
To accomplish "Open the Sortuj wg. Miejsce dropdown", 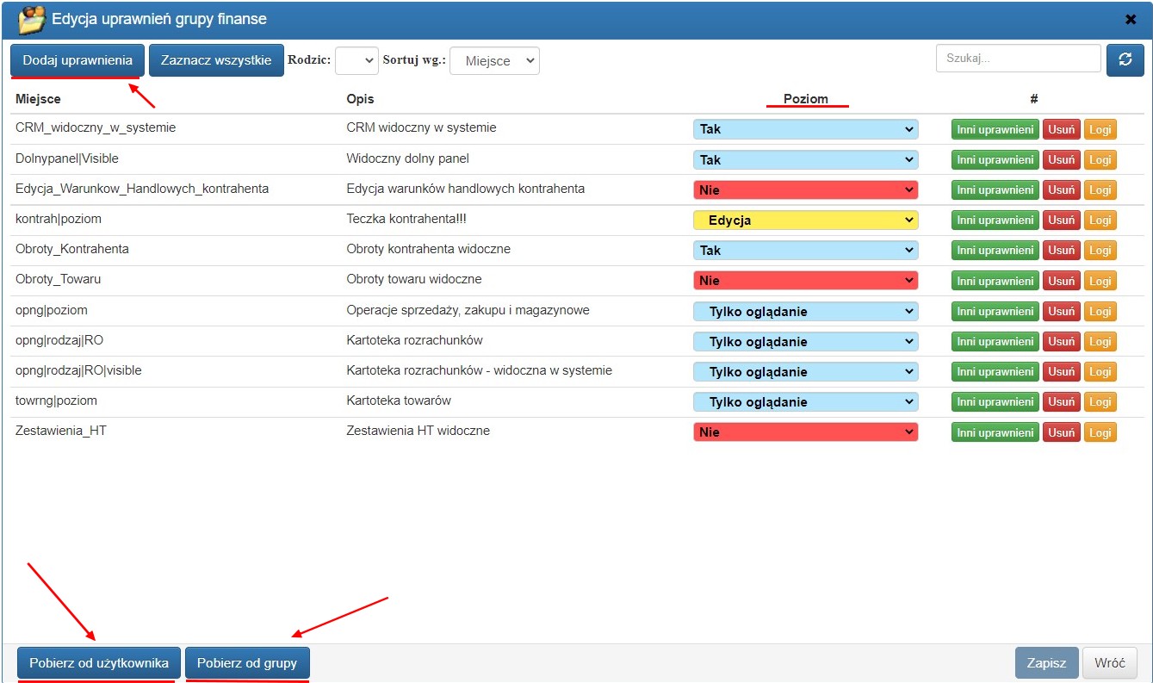I will (494, 60).
